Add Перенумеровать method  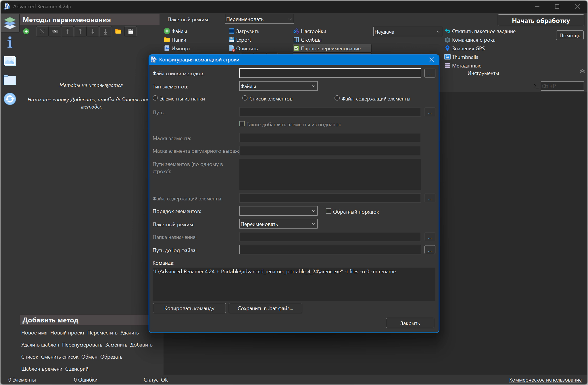[82, 345]
